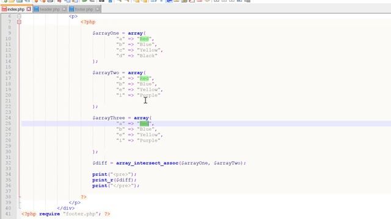Image resolution: width=391 pixels, height=219 pixels.
Task: Open the header.php tab
Action: pyautogui.click(x=50, y=9)
